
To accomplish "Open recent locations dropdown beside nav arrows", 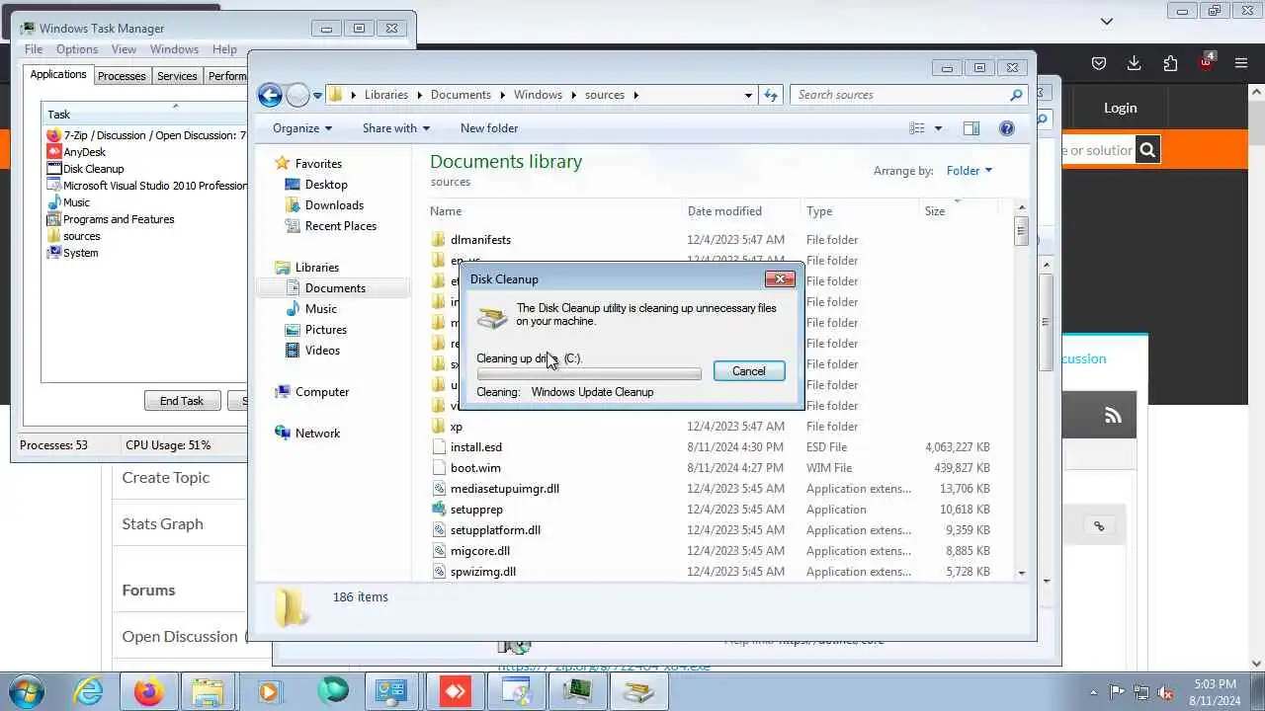I will click(x=317, y=96).
